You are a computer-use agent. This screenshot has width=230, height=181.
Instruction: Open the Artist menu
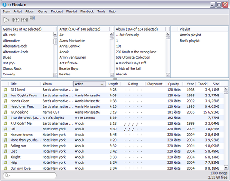(x=18, y=11)
